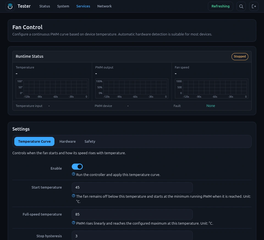Click the Refreshing button
This screenshot has width=264, height=240.
coord(220,6)
